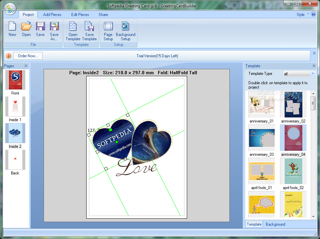This screenshot has width=320, height=239.
Task: Choose the anniversary_03 template thumbnail
Action: coord(262,138)
